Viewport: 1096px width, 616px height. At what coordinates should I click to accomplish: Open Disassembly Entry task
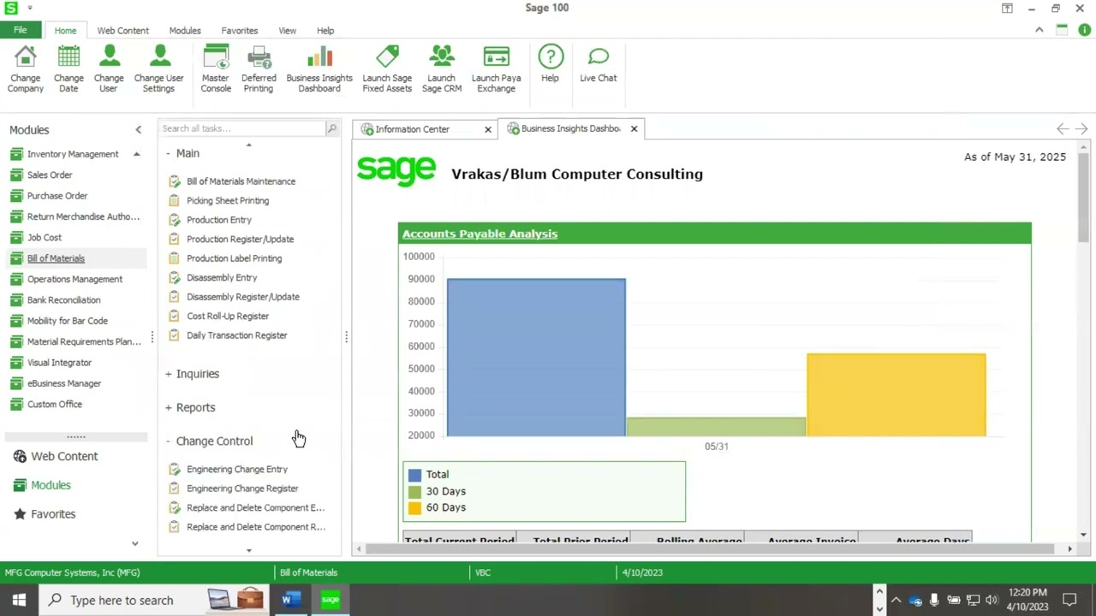pos(222,277)
